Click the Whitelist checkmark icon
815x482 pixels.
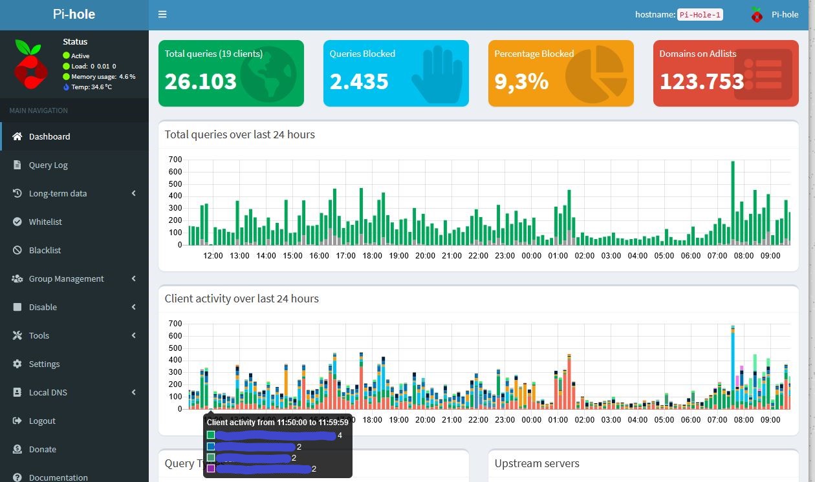(16, 222)
